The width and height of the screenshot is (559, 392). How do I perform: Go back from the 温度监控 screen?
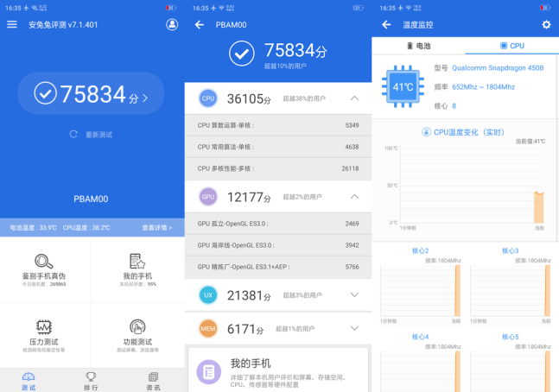pos(386,24)
